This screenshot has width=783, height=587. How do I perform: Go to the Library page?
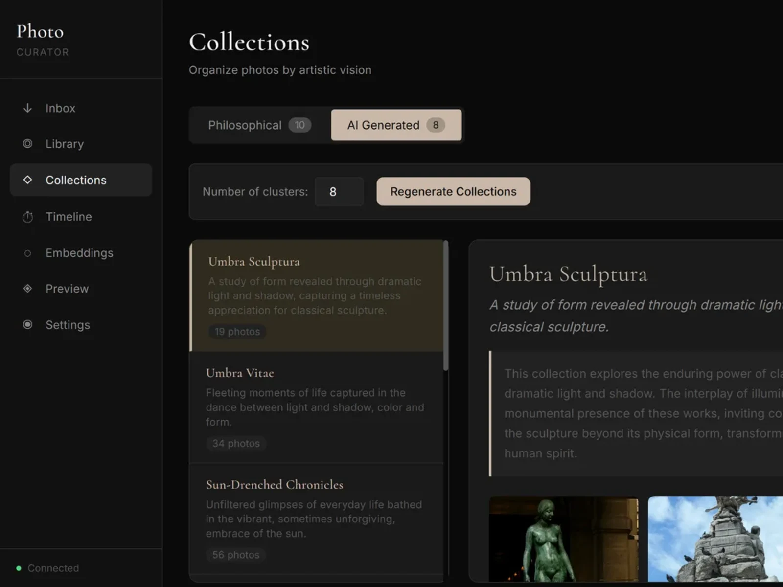81,144
